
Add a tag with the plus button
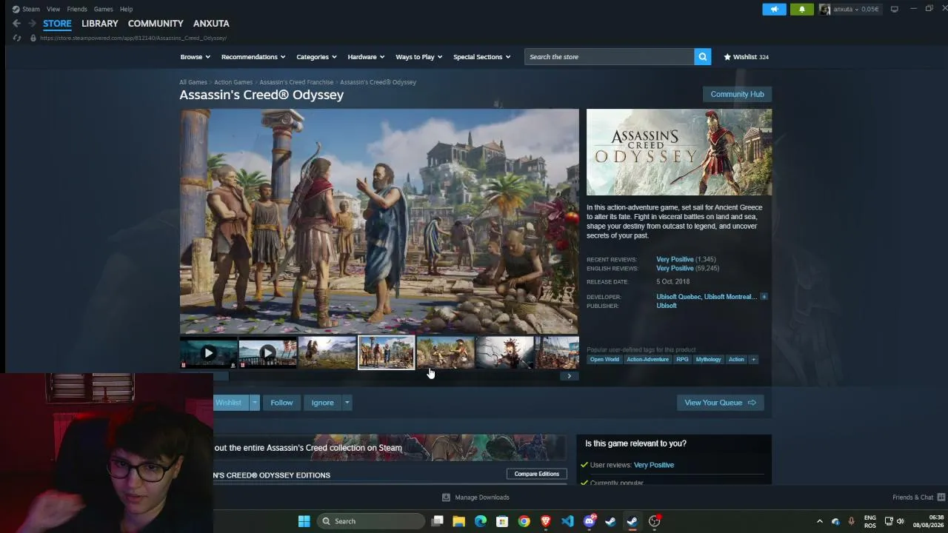point(753,360)
